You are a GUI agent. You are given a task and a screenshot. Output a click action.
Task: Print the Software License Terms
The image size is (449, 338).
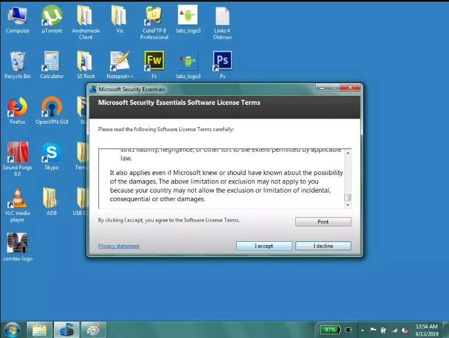coord(323,222)
